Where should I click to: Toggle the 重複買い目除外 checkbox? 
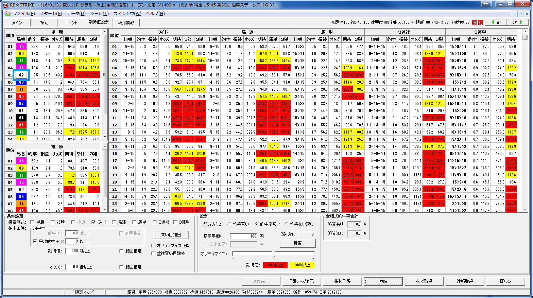153,253
